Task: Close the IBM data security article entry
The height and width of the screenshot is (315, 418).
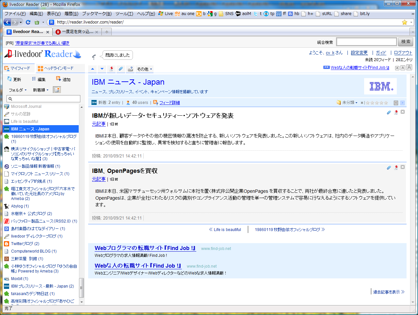Action: (x=403, y=112)
